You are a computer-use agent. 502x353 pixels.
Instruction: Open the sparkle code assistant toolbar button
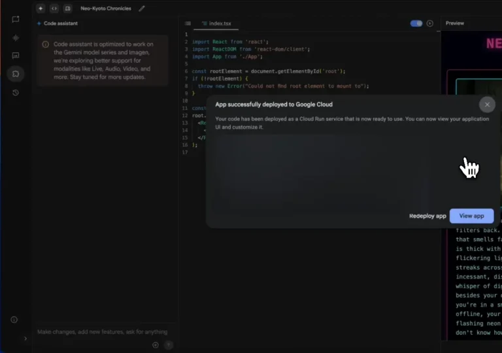coord(41,8)
